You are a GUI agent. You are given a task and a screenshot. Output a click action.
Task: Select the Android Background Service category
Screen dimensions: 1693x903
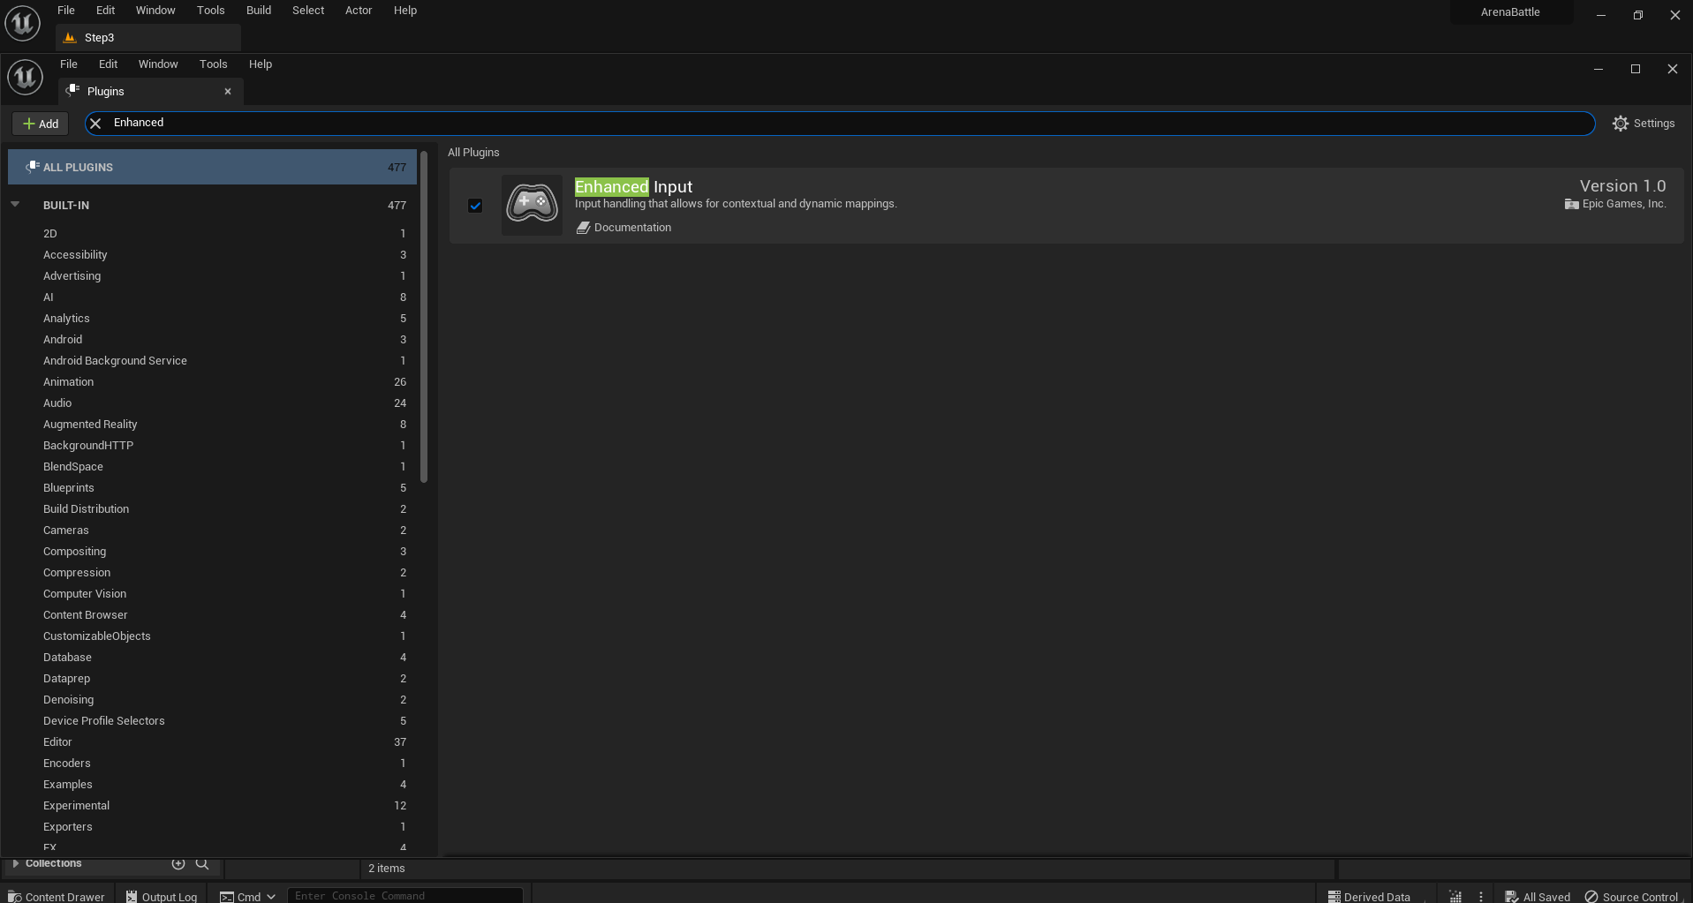point(212,361)
